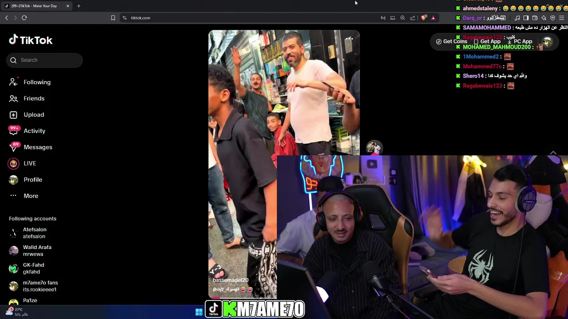
Task: Click the Friends people icon
Action: 13,98
